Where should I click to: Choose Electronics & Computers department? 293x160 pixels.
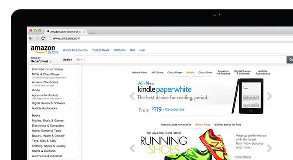(x=48, y=126)
